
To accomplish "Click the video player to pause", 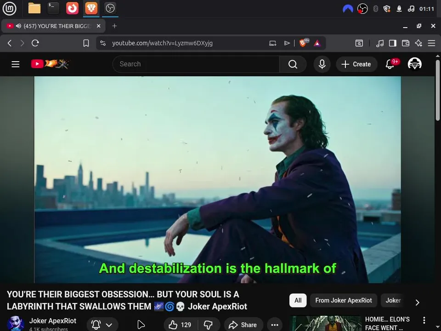I will pos(217,180).
